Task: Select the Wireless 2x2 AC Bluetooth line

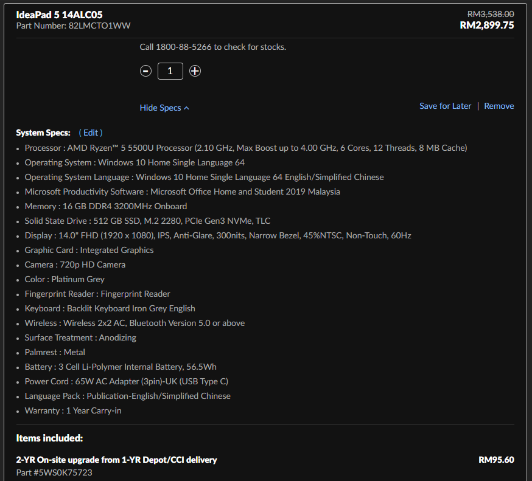Action: pos(135,323)
